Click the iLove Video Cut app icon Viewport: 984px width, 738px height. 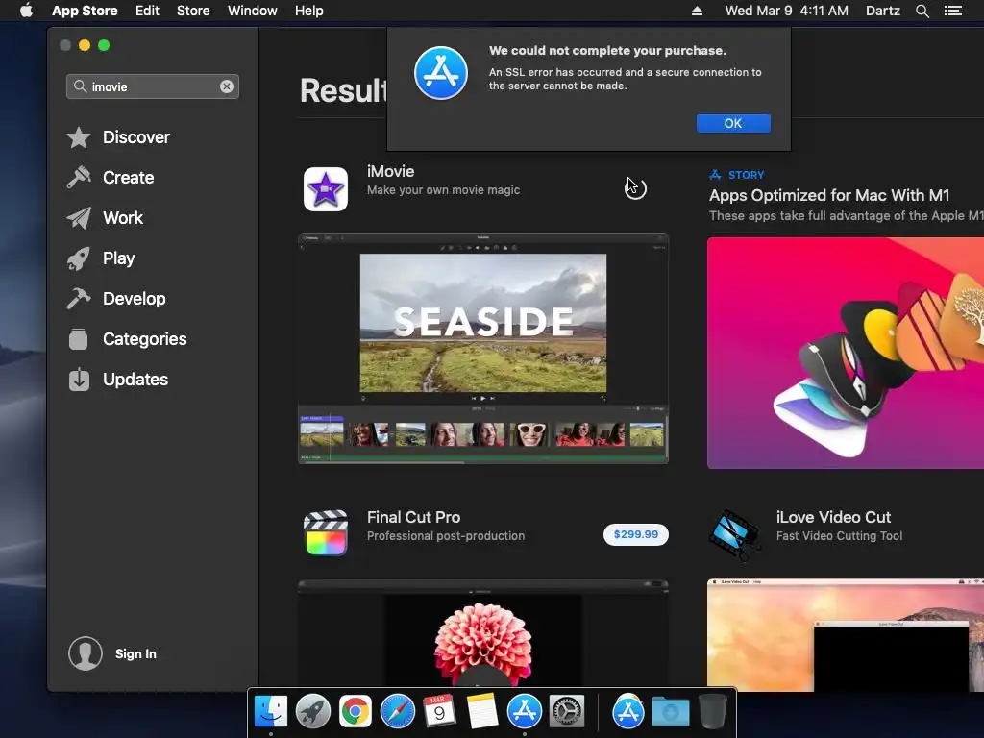pos(734,534)
